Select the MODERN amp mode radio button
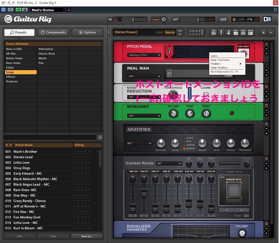 pos(184,148)
